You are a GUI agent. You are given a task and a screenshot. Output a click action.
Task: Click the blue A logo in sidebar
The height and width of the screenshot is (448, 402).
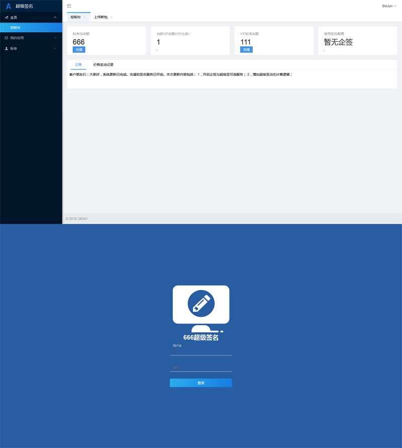point(8,6)
